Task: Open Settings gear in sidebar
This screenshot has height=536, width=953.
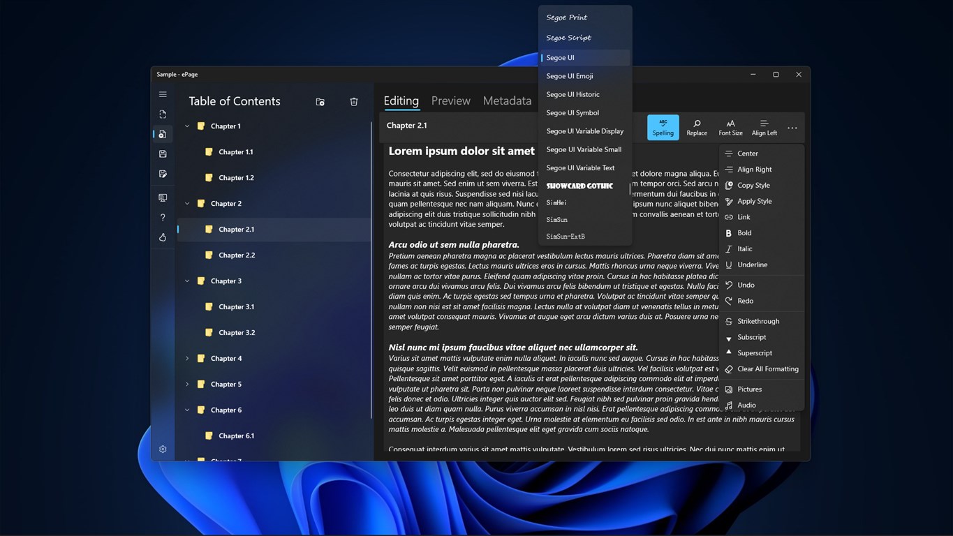Action: click(x=163, y=449)
